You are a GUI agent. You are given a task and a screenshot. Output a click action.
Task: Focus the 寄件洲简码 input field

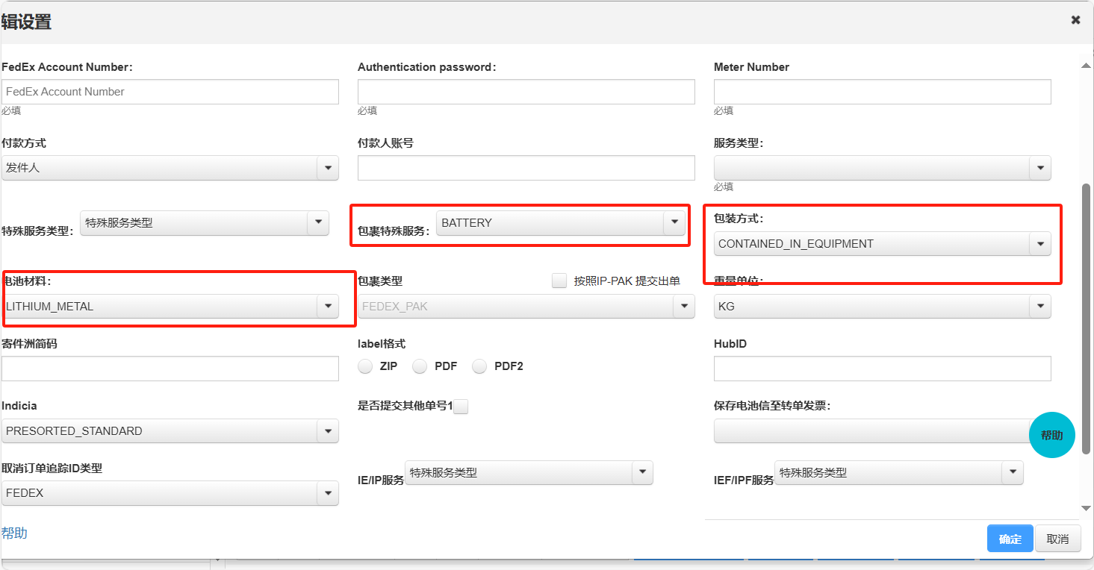point(170,369)
